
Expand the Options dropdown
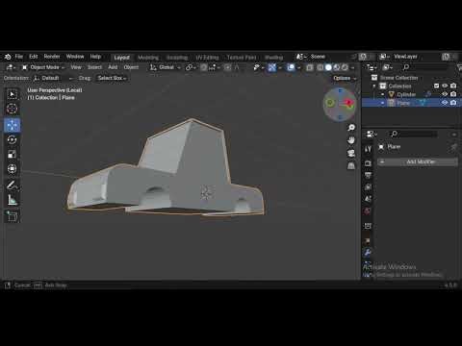(345, 78)
